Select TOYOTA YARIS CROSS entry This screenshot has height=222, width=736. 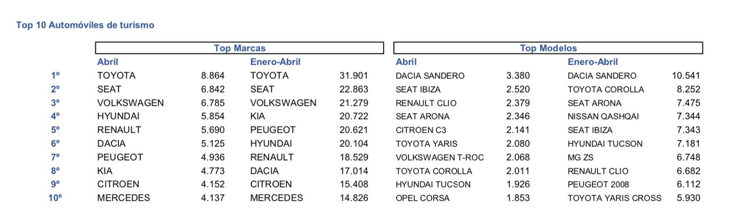(x=615, y=198)
